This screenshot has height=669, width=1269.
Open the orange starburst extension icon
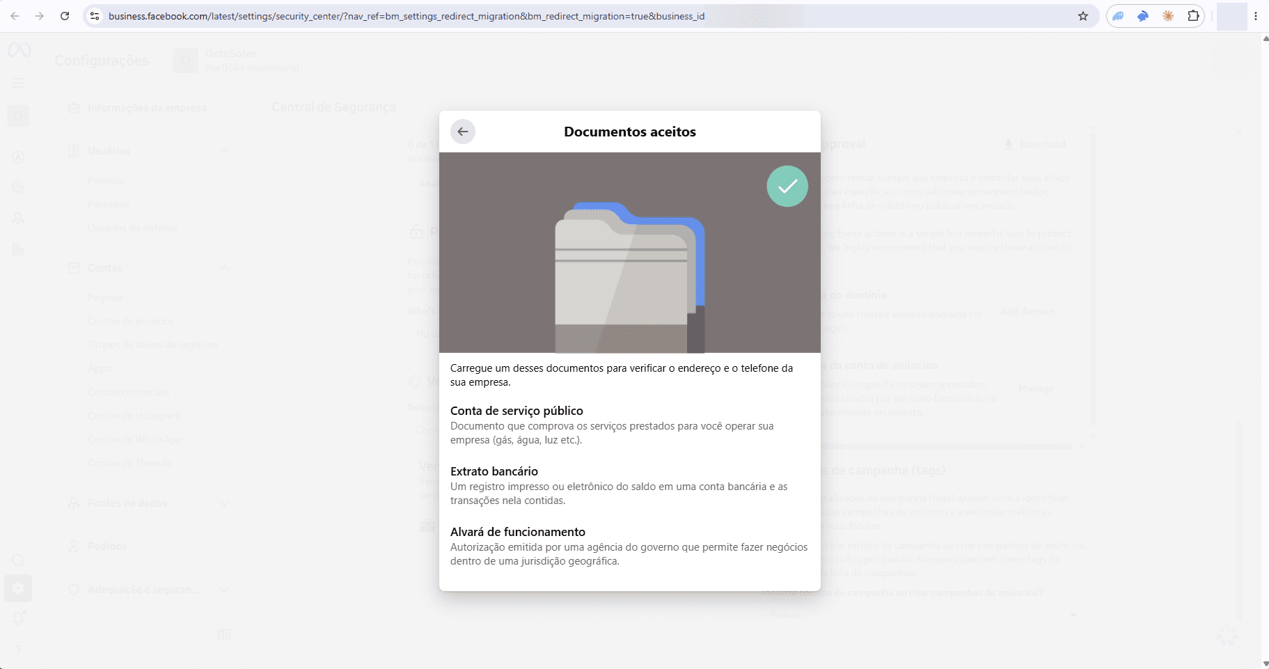(x=1168, y=16)
